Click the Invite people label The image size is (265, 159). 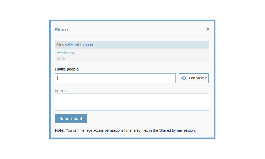click(67, 69)
